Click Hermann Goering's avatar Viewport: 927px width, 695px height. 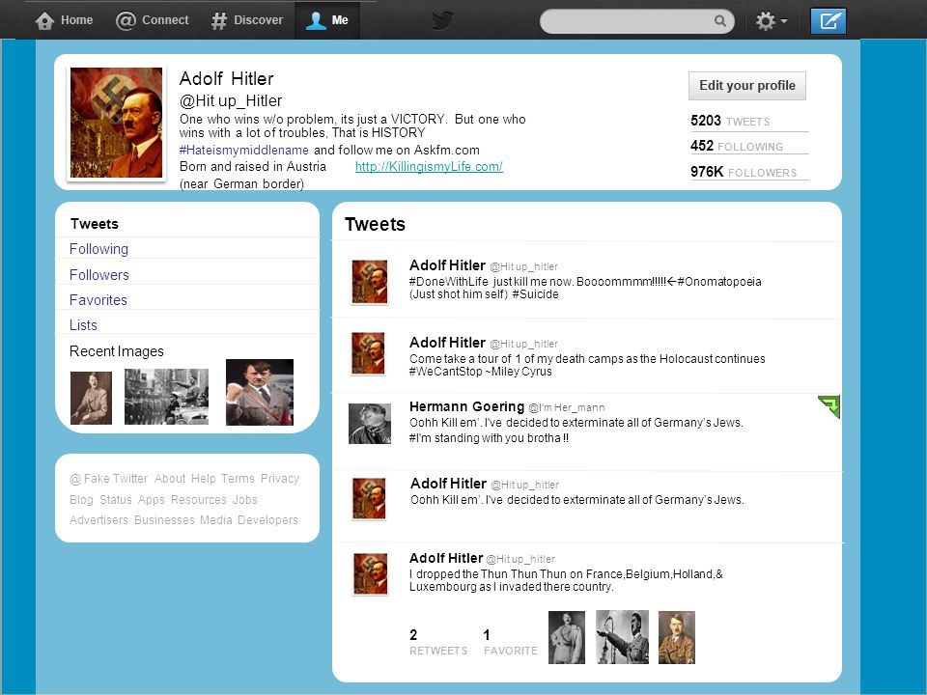[370, 424]
